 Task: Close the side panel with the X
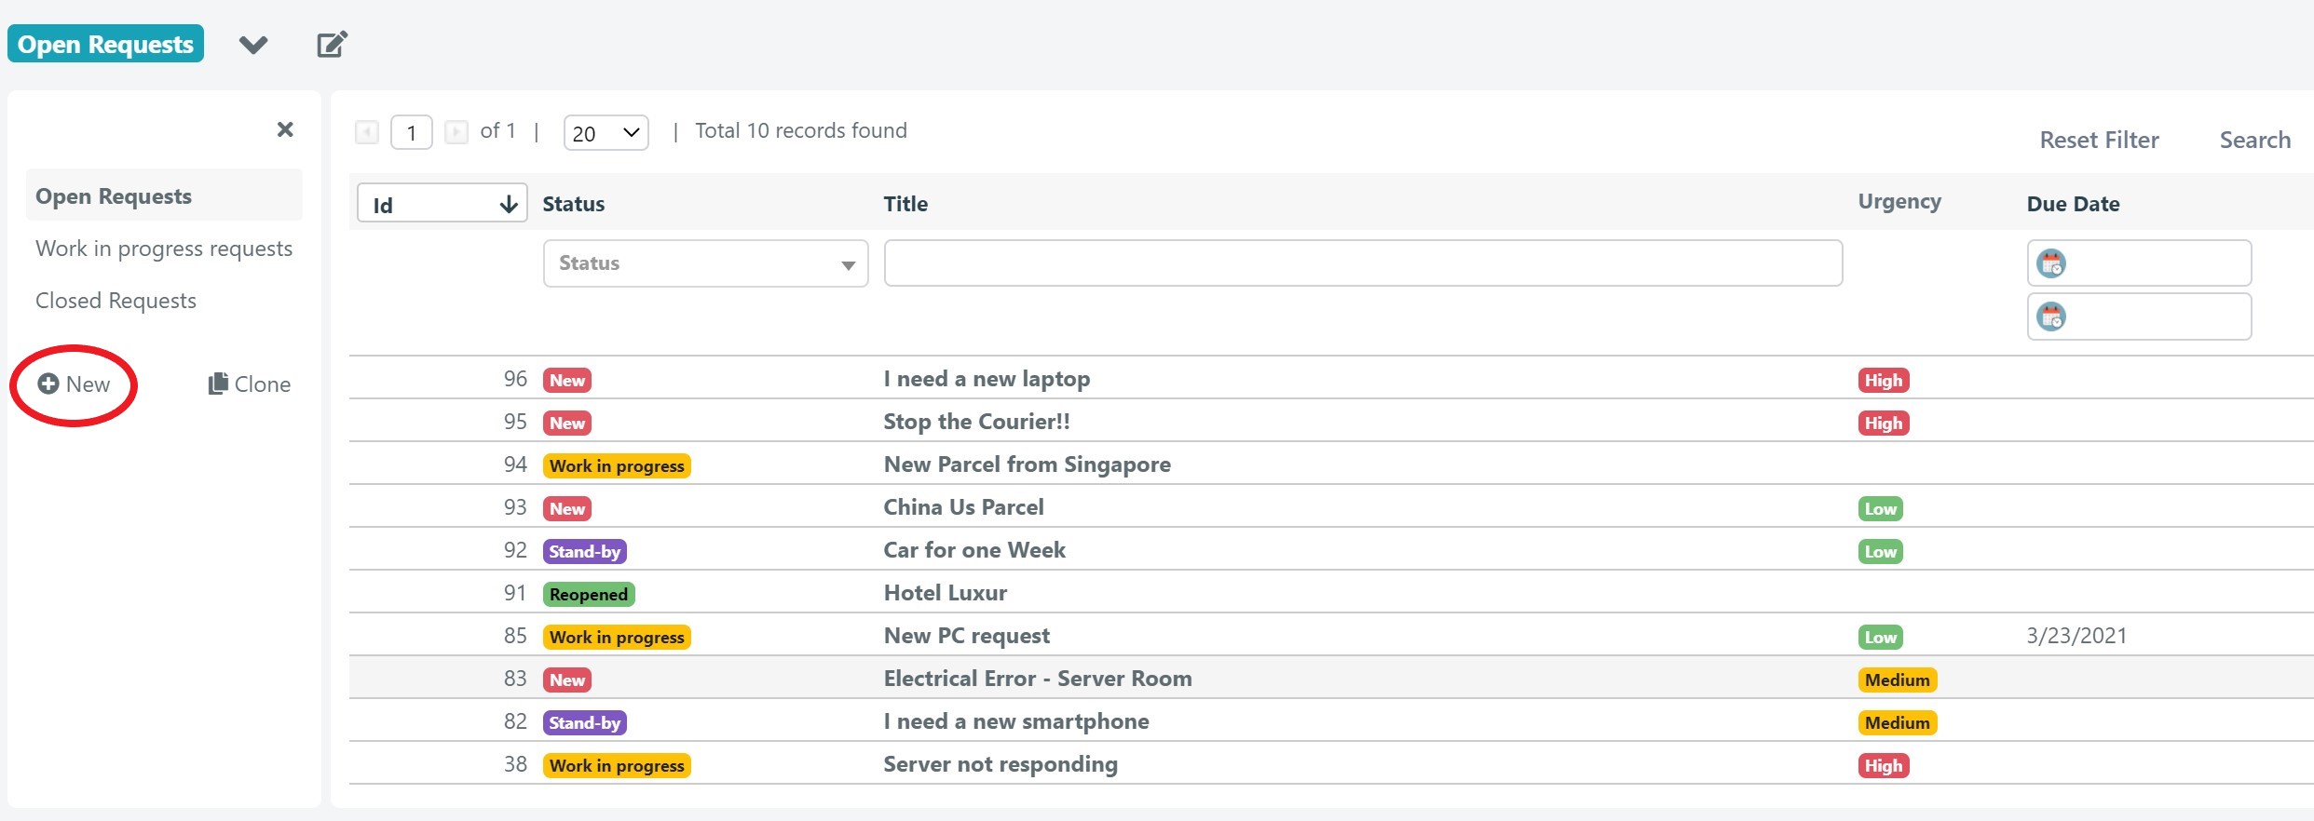pos(285,129)
